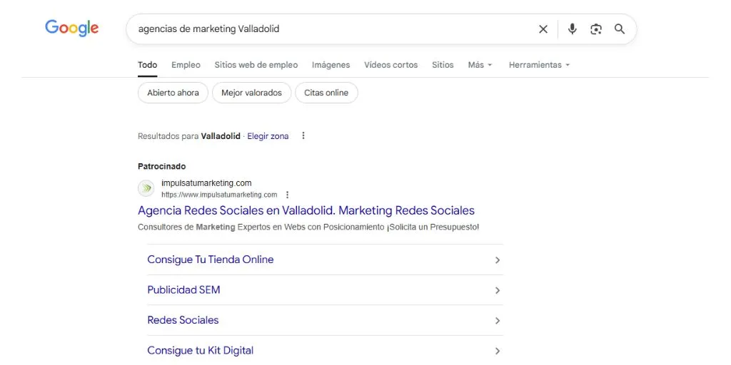Screen dimensions: 731x365
Task: Apply the Citas online filter chip
Action: tap(326, 93)
